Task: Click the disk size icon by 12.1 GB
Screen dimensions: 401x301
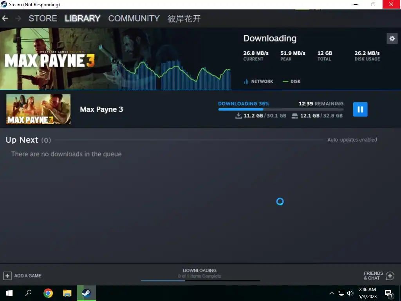Action: point(294,116)
